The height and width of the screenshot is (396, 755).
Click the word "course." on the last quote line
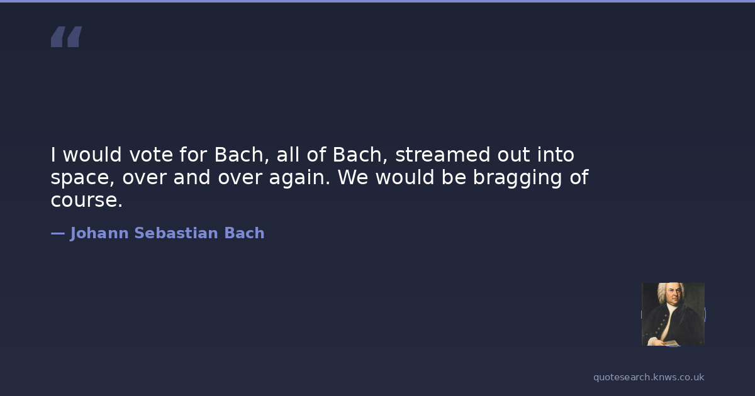point(86,201)
